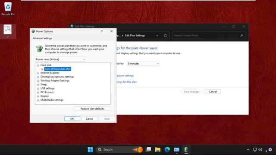
Task: Close the Power Options dialog
Action: click(x=111, y=31)
